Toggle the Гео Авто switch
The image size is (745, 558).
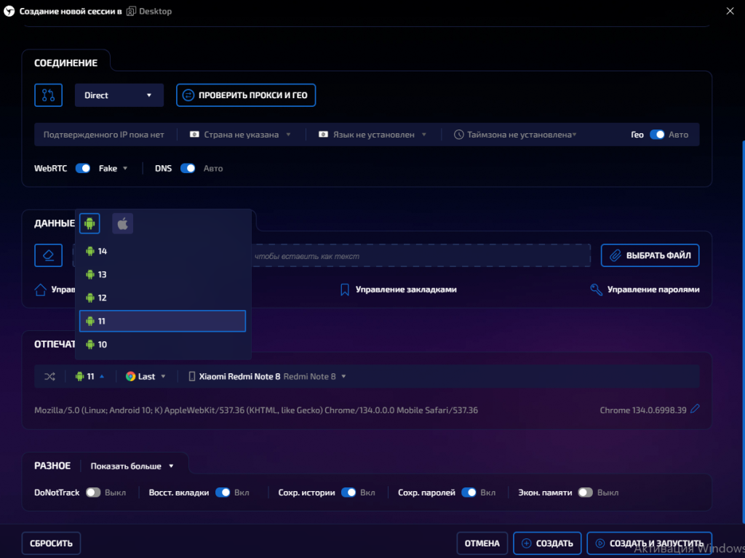pos(657,135)
